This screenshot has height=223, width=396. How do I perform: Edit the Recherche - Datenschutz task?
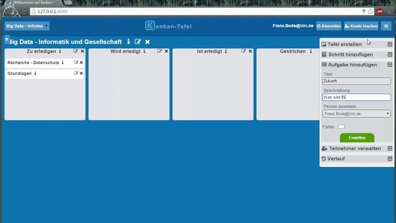click(x=76, y=62)
